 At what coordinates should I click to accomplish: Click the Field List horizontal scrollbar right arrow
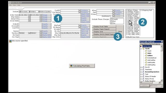coord(160,82)
